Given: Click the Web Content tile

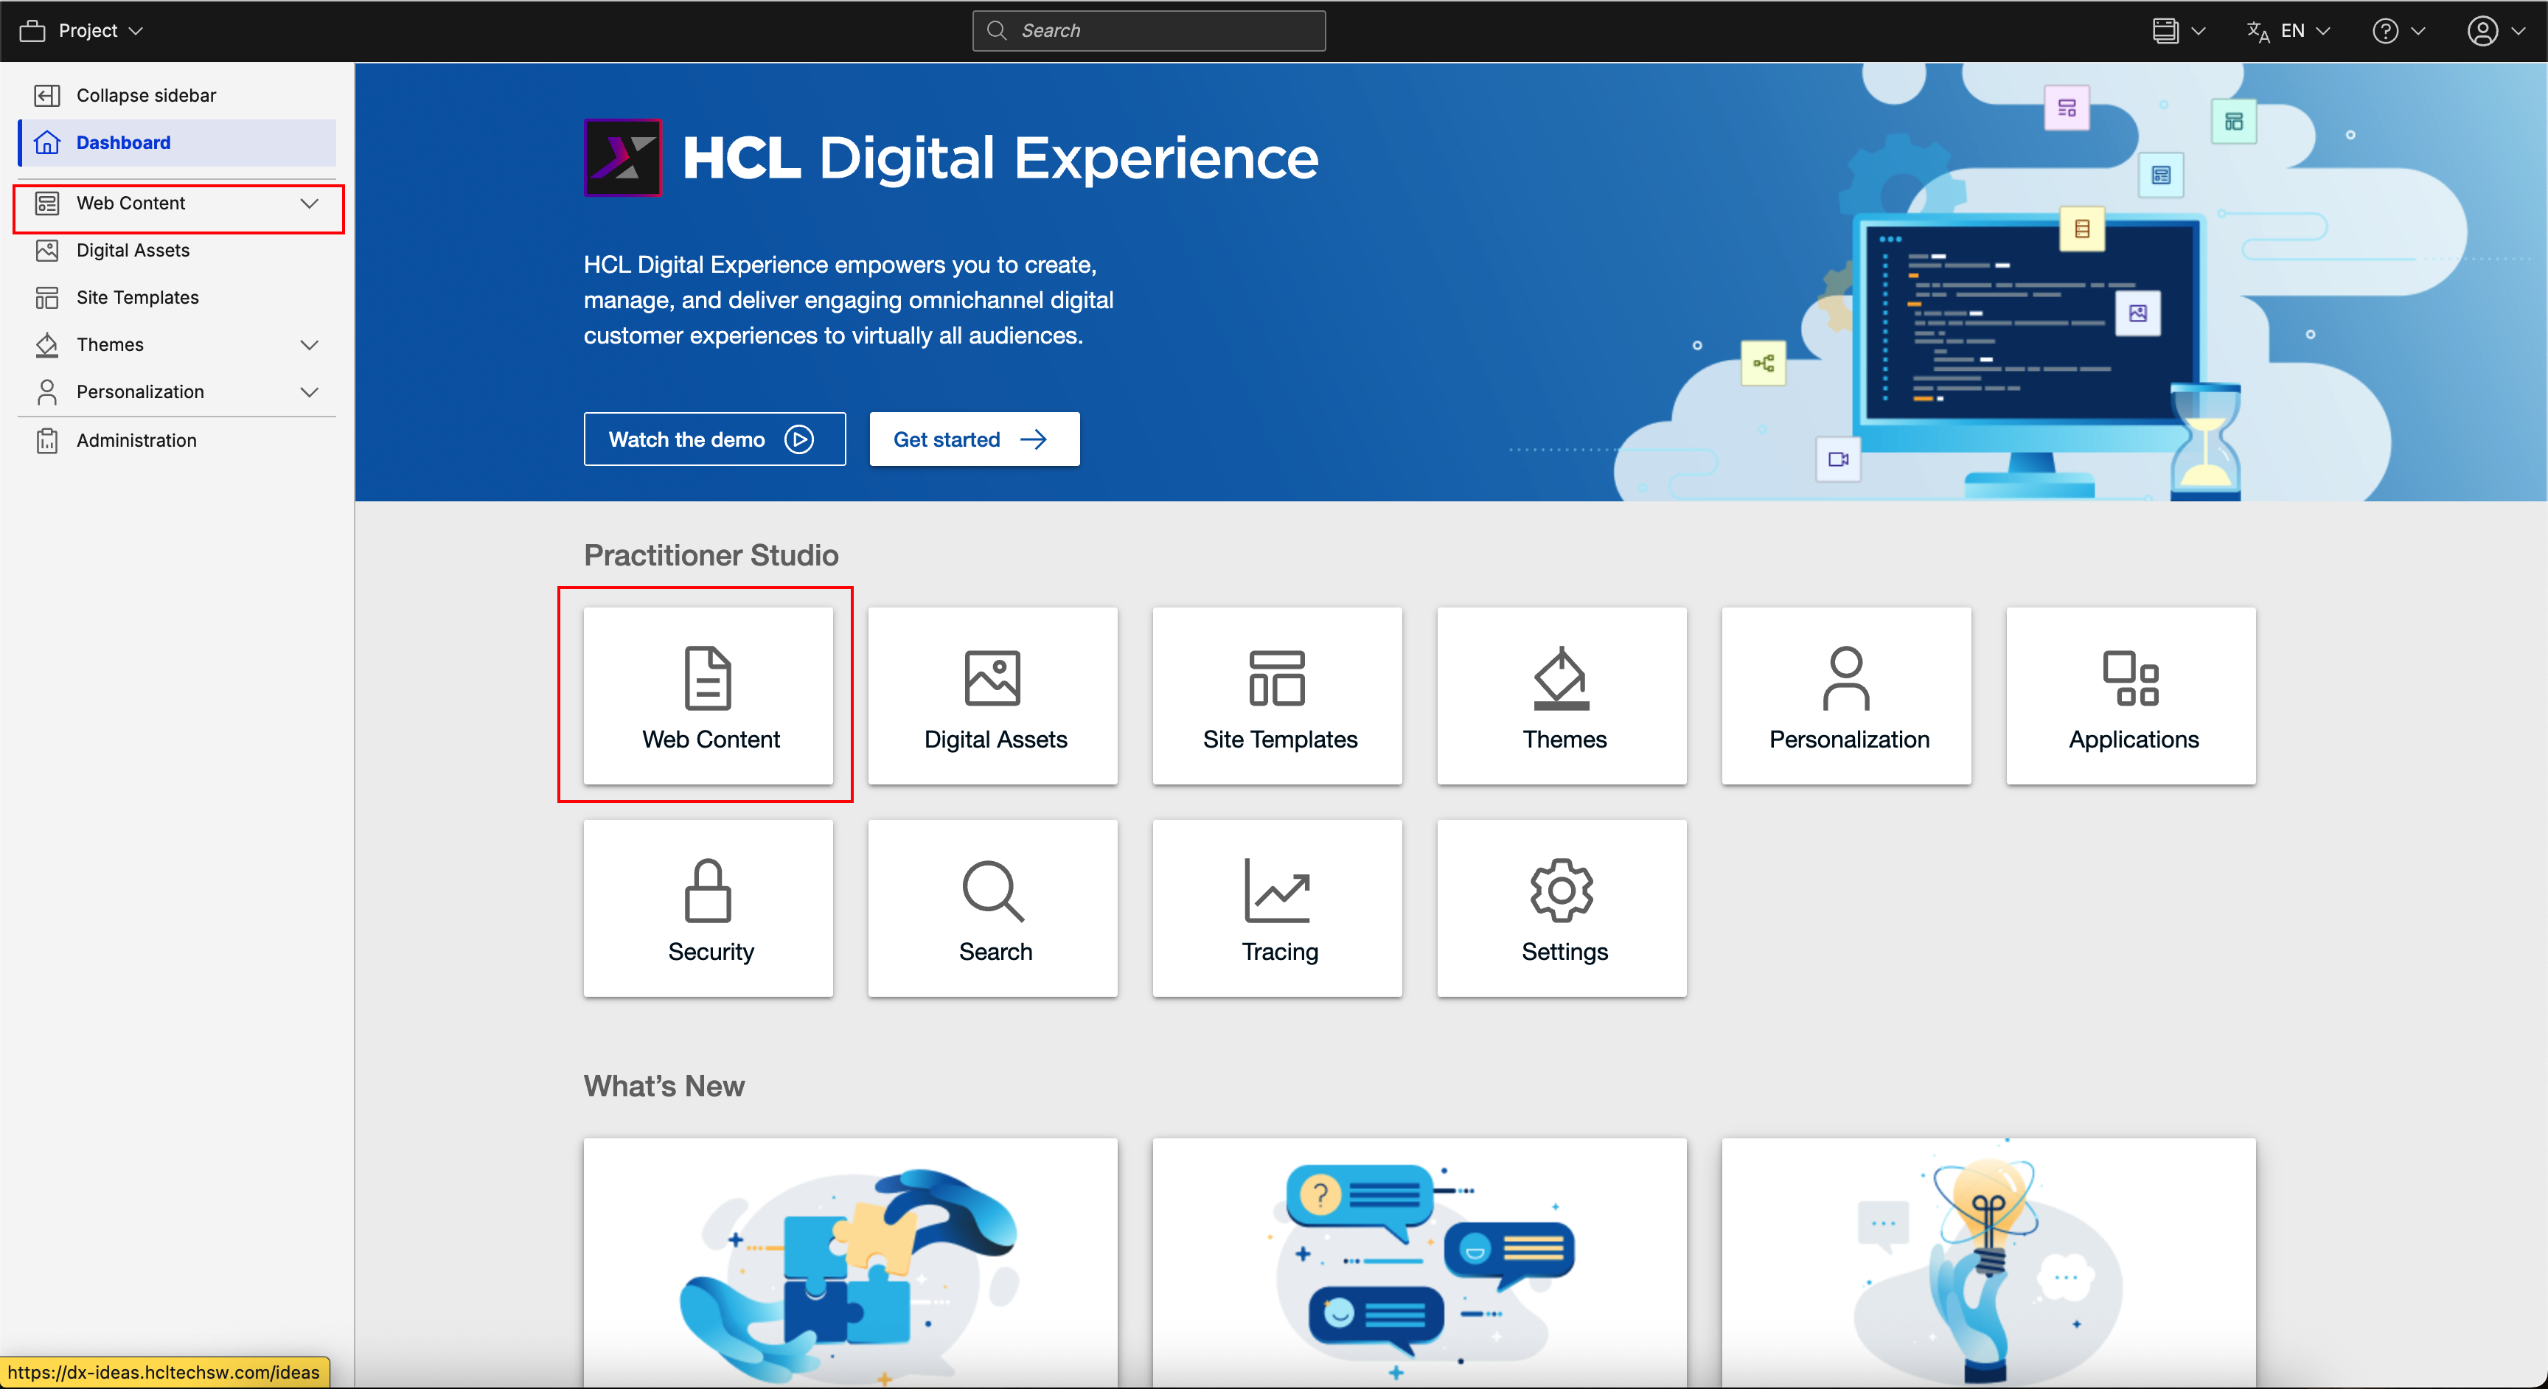Looking at the screenshot, I should point(709,695).
